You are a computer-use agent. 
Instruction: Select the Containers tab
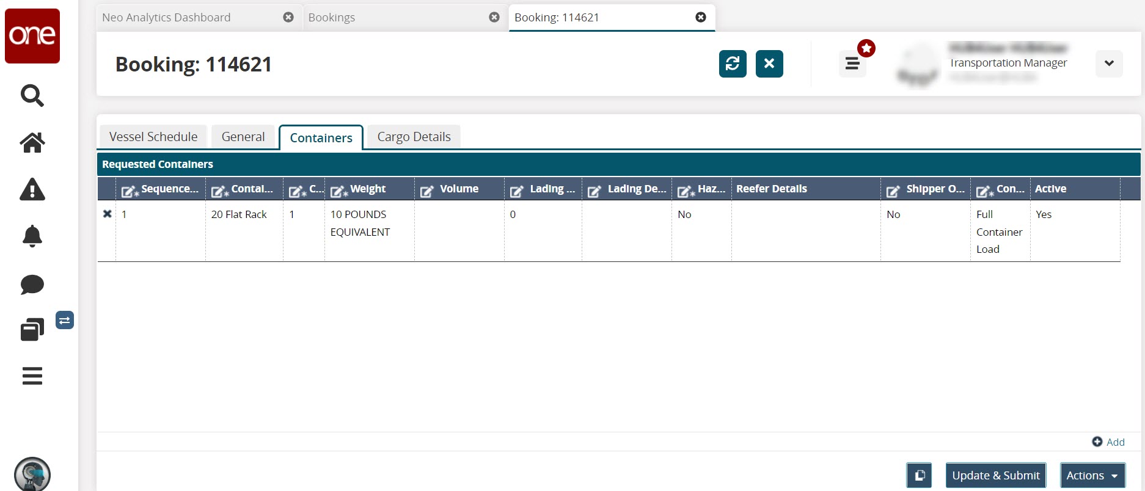coord(321,137)
